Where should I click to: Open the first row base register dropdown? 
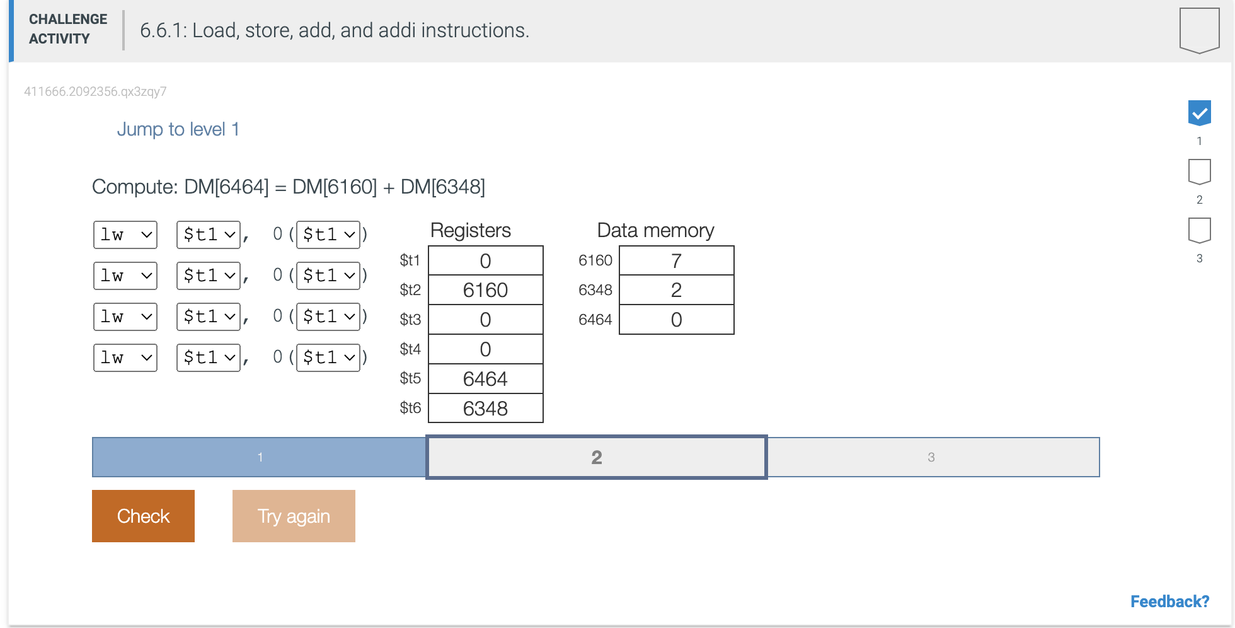328,235
